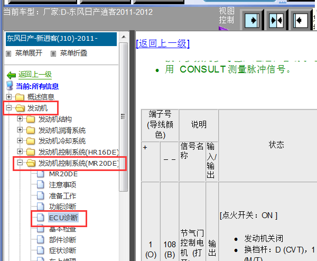317x261 pixels.
Task: Click the converging-arrows view control icon
Action: (x=276, y=20)
